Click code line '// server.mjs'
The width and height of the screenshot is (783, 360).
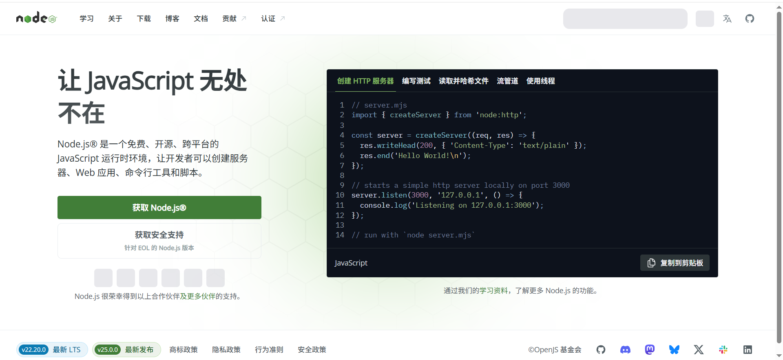click(379, 105)
